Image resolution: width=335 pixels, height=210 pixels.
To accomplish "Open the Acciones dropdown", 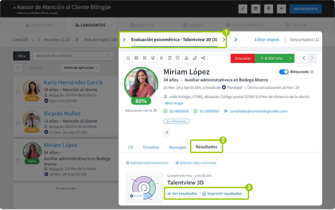I will (40, 68).
